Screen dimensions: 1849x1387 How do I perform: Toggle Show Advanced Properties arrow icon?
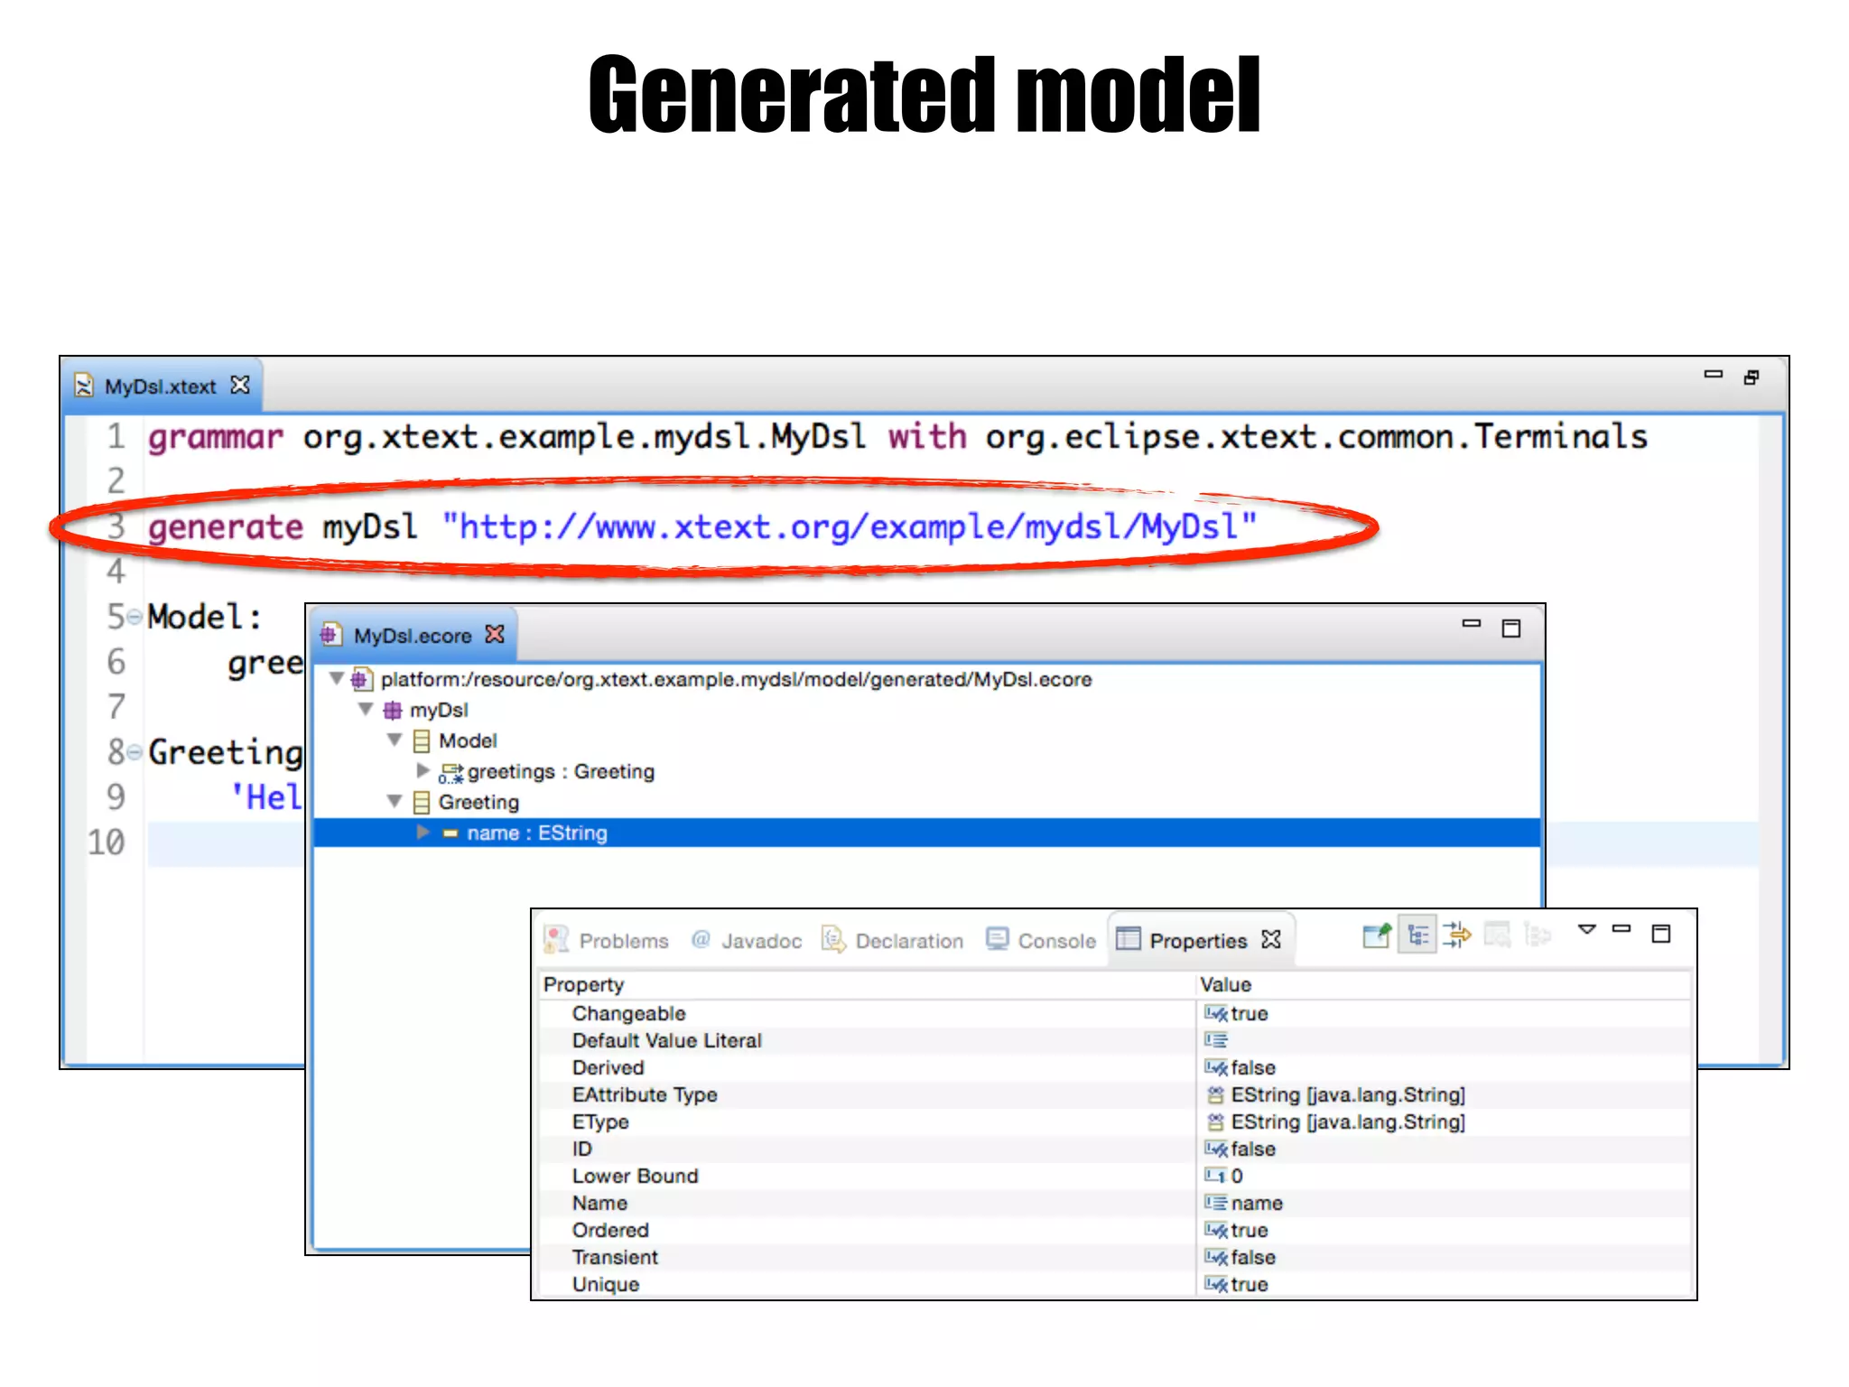coord(1456,936)
